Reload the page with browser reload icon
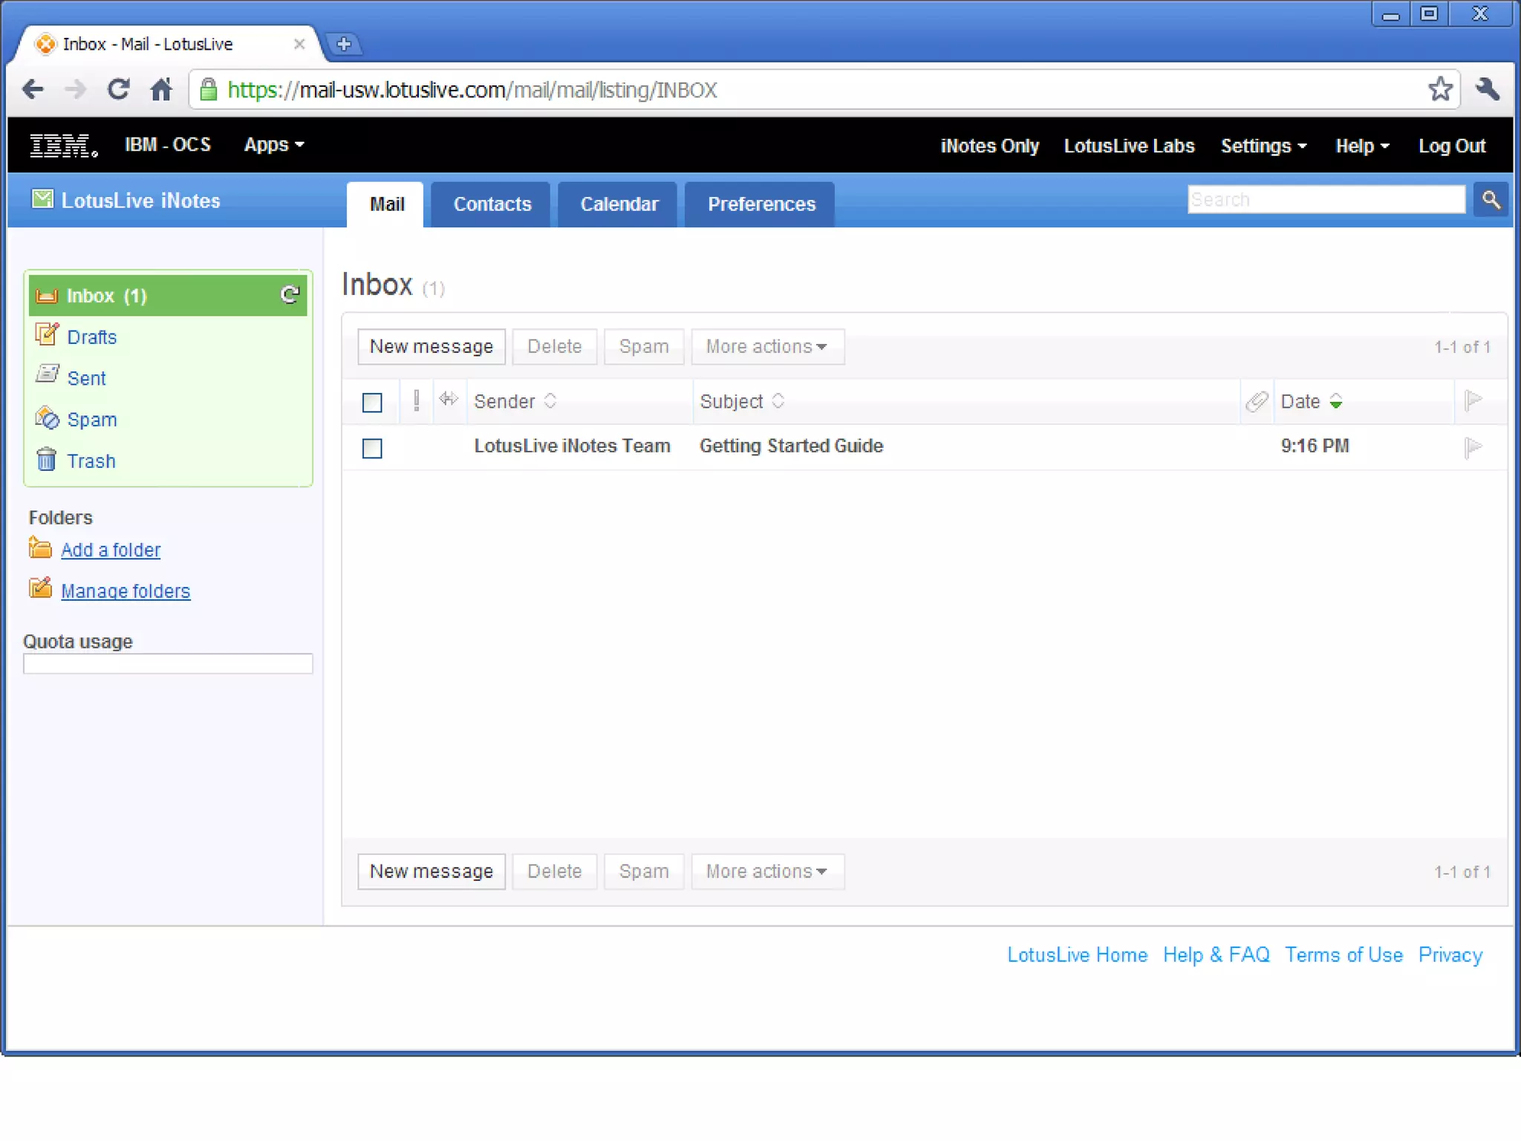This screenshot has width=1521, height=1141. [119, 90]
